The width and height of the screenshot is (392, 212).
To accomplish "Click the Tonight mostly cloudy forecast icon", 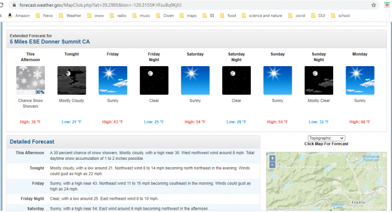I will (72, 80).
